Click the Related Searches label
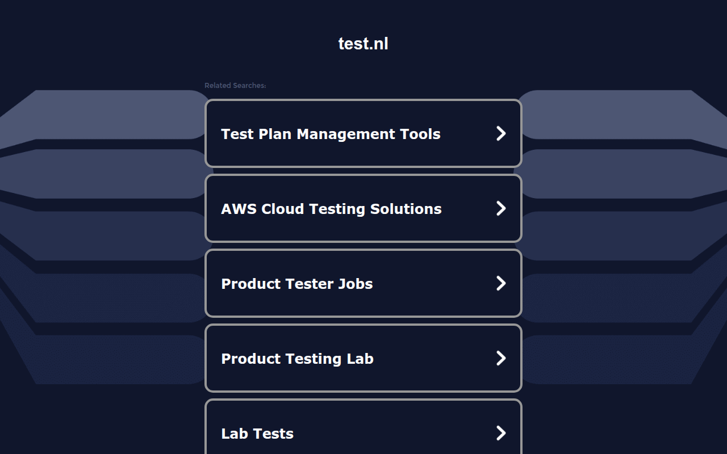Image resolution: width=727 pixels, height=454 pixels. [x=235, y=86]
